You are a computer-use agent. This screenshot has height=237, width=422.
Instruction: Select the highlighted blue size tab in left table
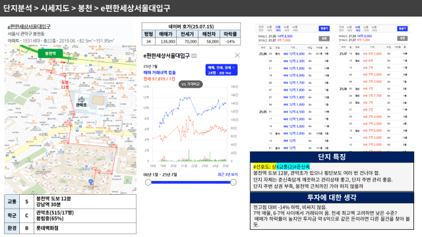(278, 28)
